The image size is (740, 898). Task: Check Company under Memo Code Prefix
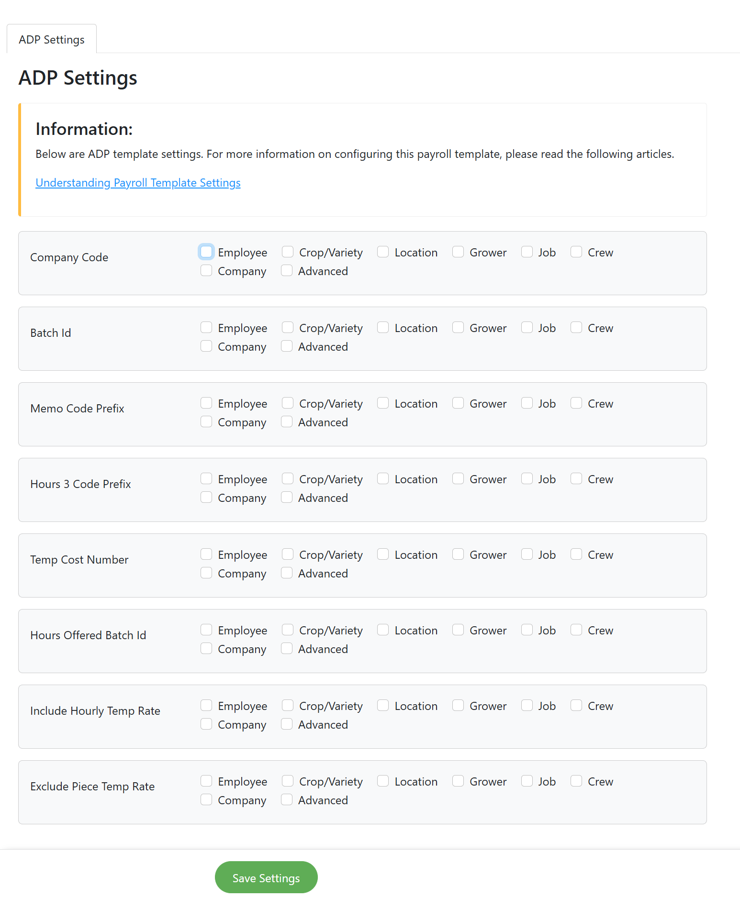coord(206,421)
